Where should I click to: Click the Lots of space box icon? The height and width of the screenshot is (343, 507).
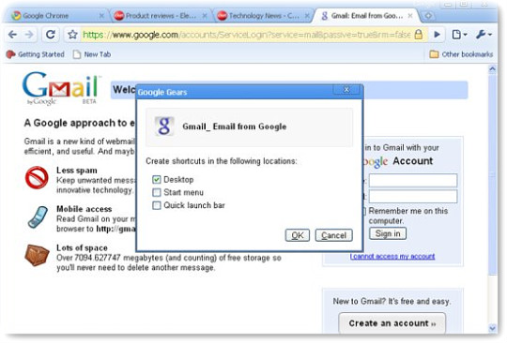click(x=37, y=255)
